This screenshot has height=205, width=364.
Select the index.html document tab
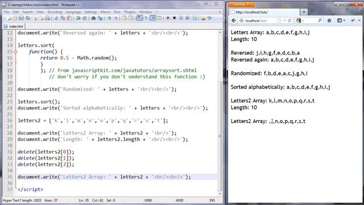(14, 26)
